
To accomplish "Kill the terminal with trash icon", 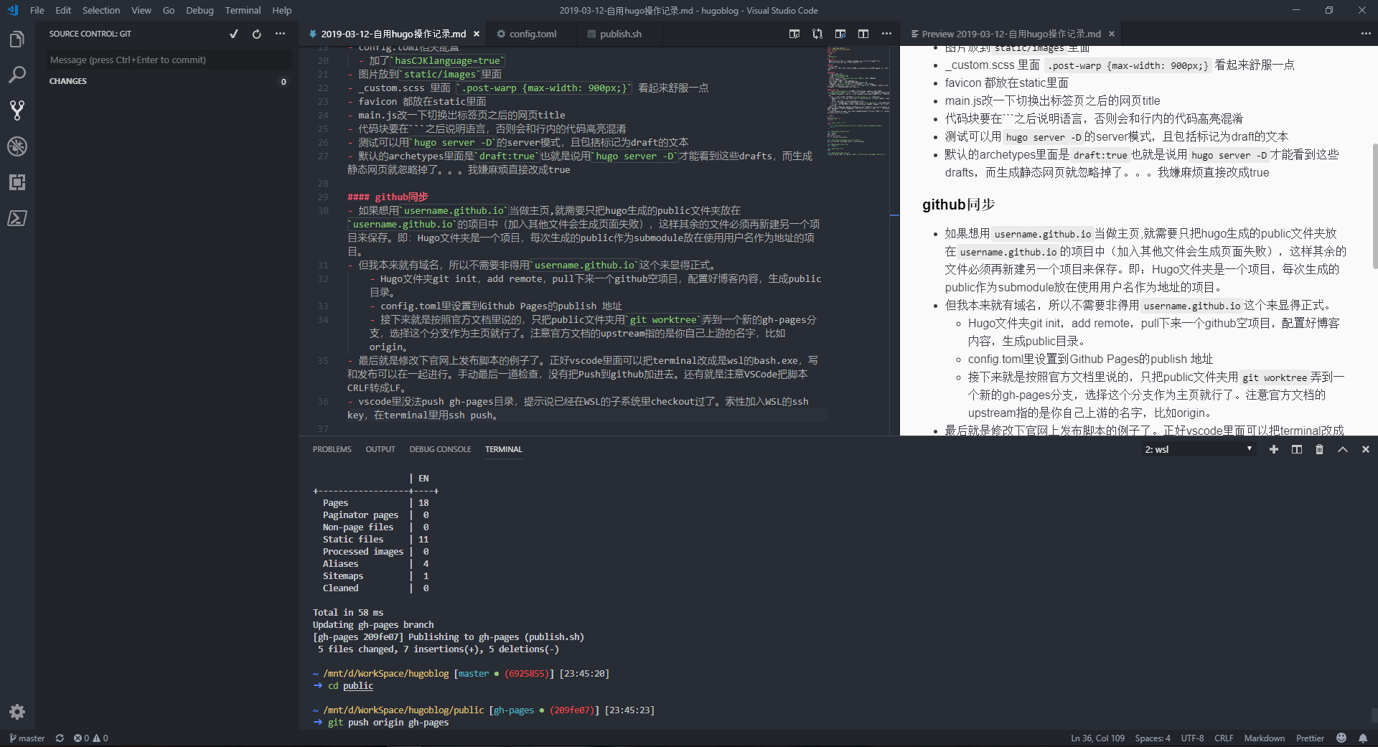I will click(1319, 449).
